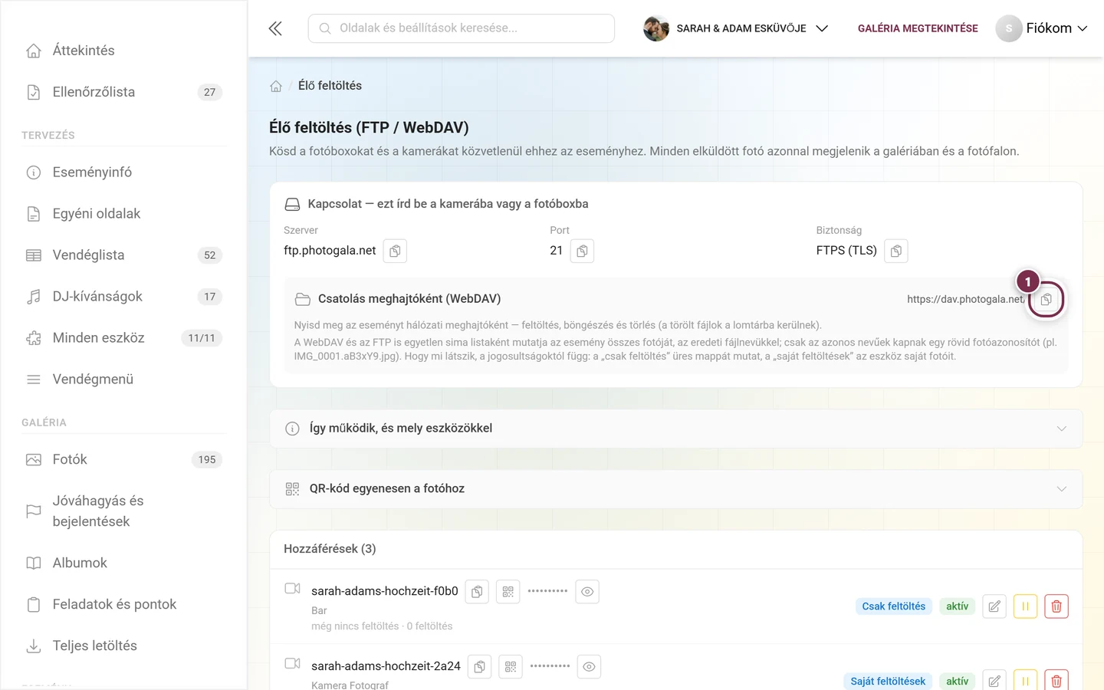The height and width of the screenshot is (690, 1104).
Task: Copy username sarah-adams-hochzeit-f0b0
Action: click(477, 592)
